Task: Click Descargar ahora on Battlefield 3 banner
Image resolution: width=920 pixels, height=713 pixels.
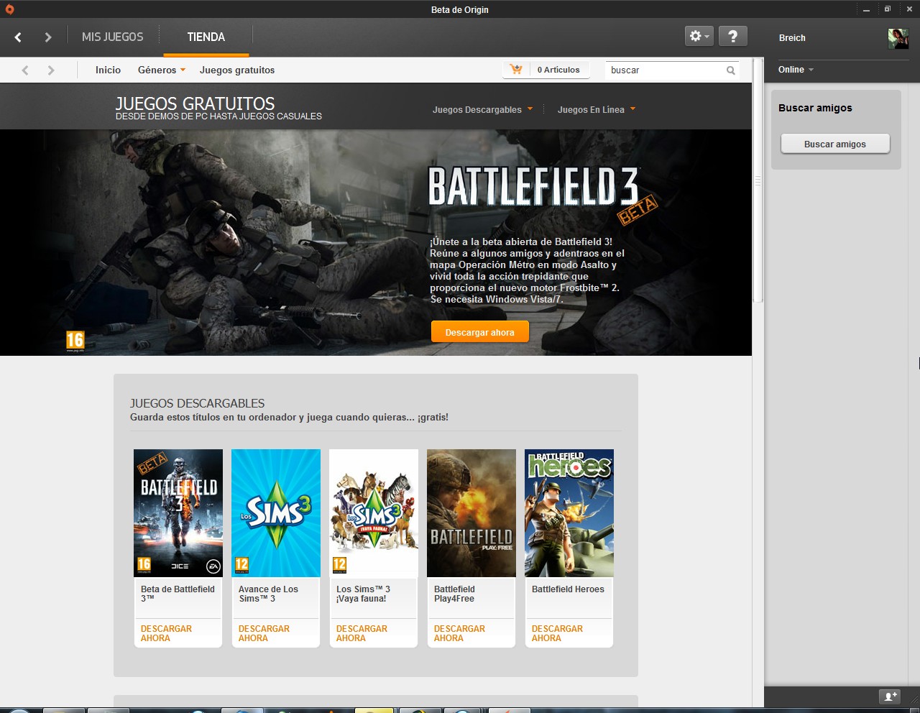Action: (480, 332)
